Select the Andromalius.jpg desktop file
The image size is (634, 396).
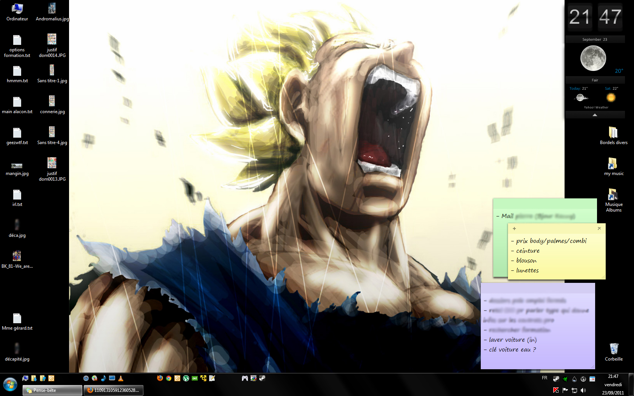(x=52, y=12)
